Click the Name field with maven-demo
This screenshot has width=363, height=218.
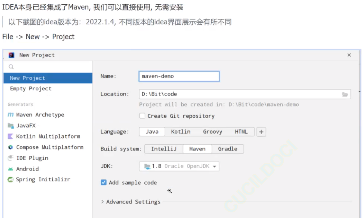click(x=179, y=76)
